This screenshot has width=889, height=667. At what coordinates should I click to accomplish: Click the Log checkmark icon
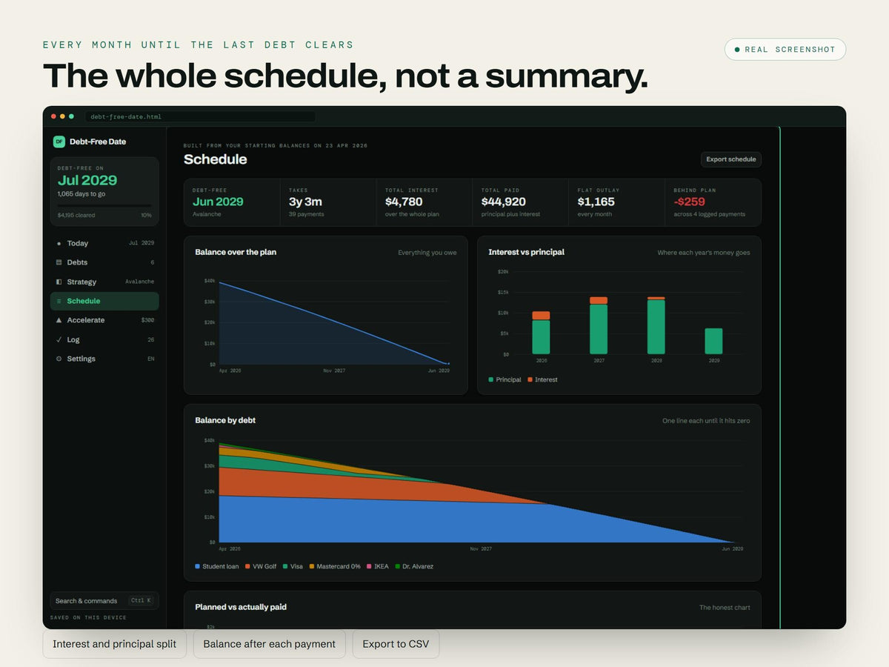pos(59,339)
